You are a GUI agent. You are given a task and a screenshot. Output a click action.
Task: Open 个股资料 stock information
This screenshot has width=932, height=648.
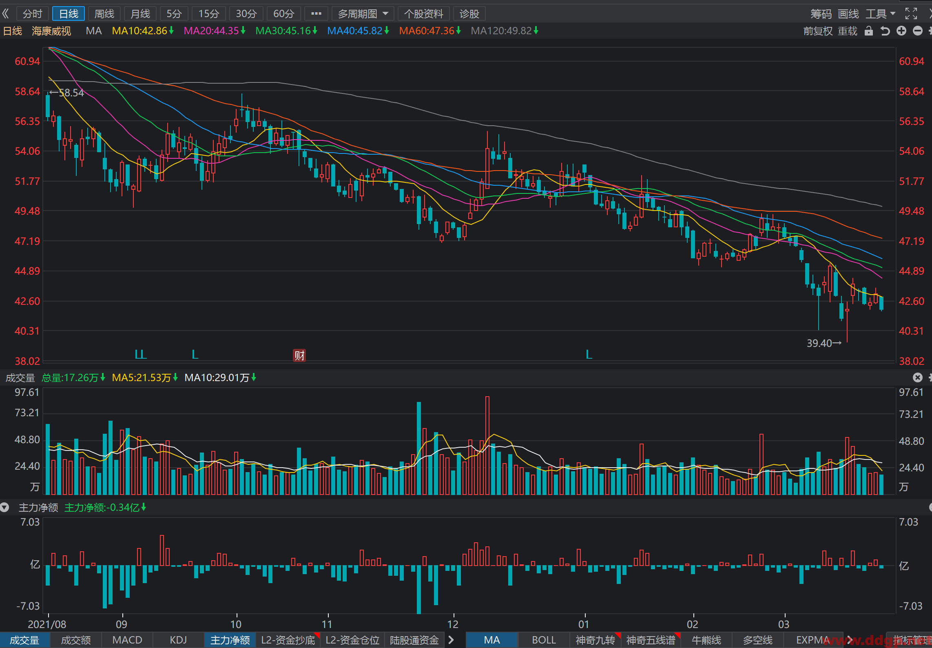pos(423,14)
